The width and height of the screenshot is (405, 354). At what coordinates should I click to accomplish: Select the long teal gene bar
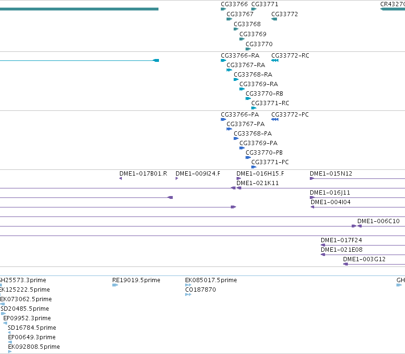79,9
